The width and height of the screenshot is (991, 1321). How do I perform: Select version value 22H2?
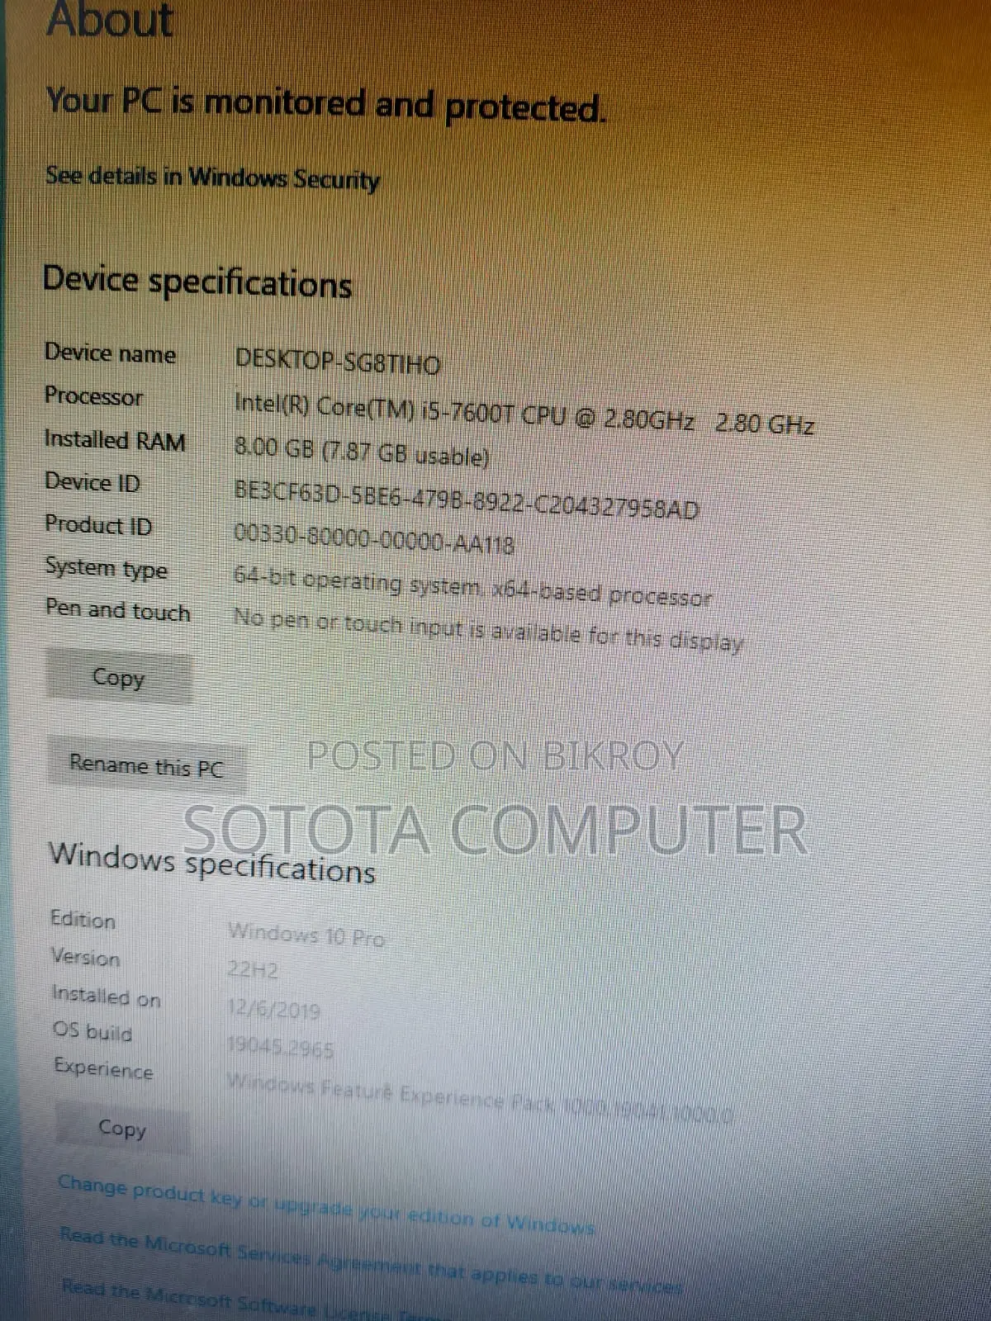tap(253, 969)
